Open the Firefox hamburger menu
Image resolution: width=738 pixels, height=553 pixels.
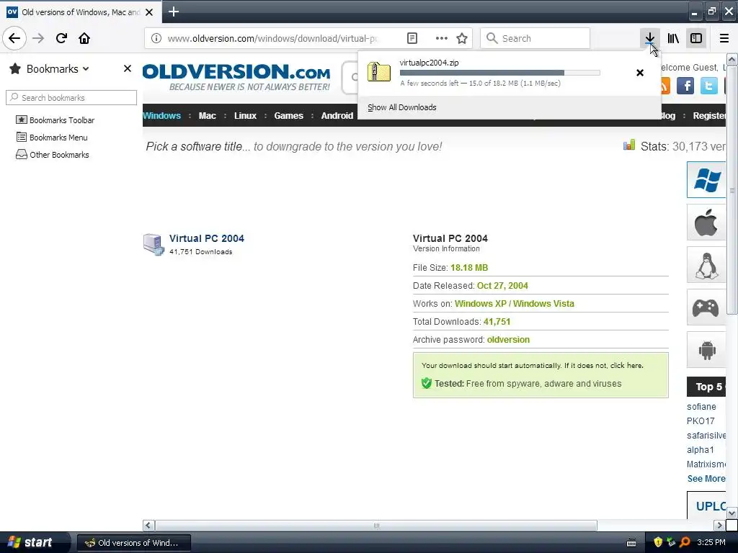coord(724,38)
